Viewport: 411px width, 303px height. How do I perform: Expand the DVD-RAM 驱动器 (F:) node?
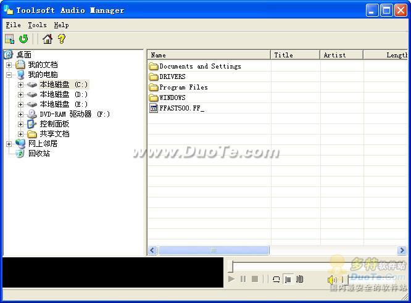click(20, 114)
